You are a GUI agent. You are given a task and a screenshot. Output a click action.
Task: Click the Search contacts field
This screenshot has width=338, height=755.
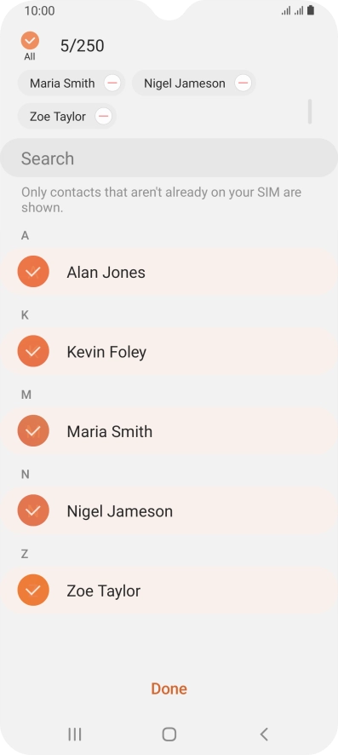click(169, 158)
